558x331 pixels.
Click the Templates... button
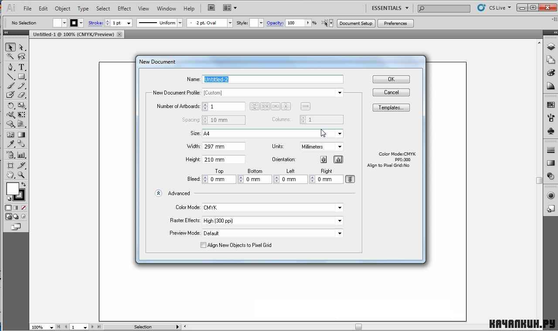coord(391,108)
